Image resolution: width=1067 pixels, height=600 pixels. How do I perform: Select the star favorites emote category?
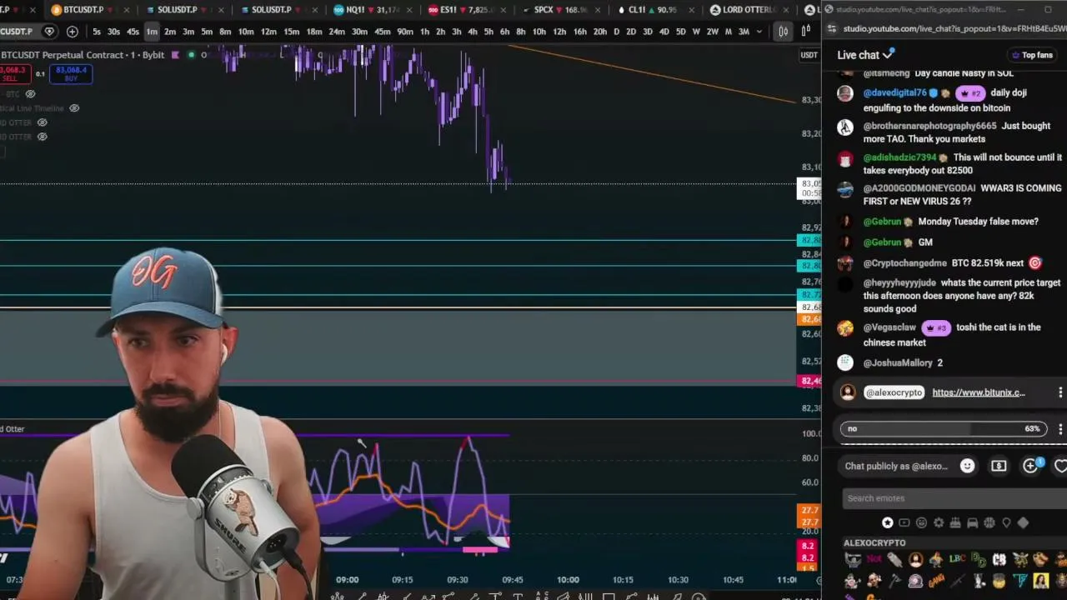coord(887,522)
